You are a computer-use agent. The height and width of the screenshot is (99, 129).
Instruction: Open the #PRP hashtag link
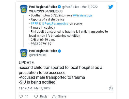(35, 24)
